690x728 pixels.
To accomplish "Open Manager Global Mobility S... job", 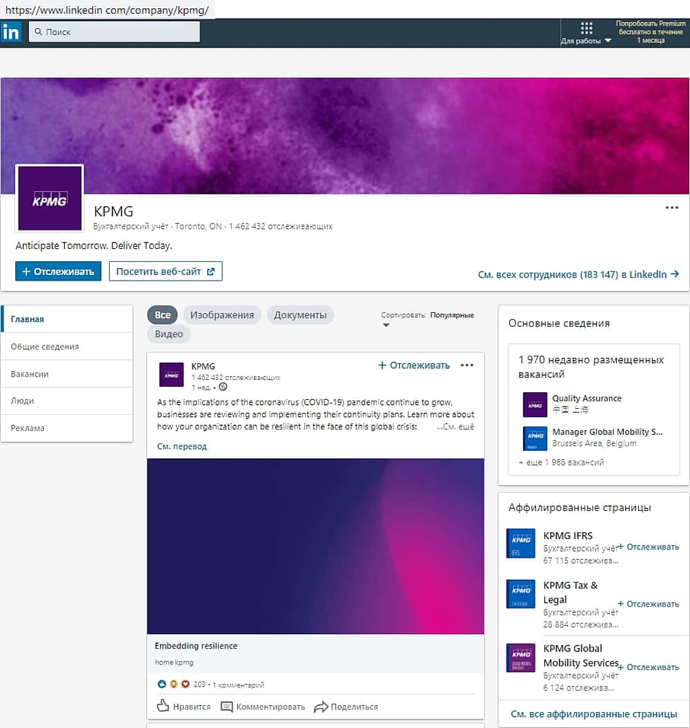I will pos(607,432).
